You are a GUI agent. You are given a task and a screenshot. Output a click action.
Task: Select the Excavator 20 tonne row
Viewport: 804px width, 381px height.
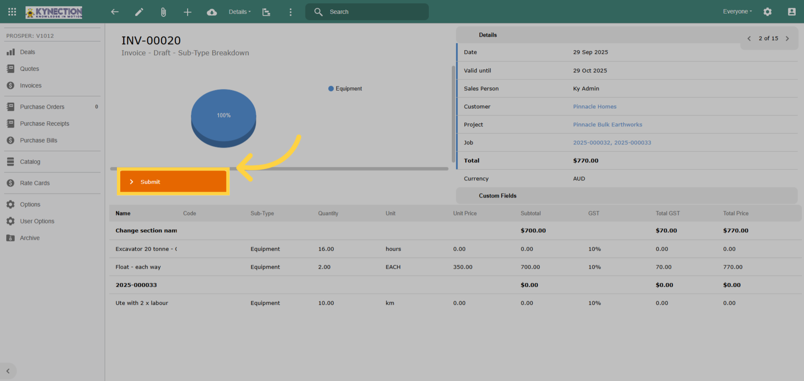click(x=455, y=249)
